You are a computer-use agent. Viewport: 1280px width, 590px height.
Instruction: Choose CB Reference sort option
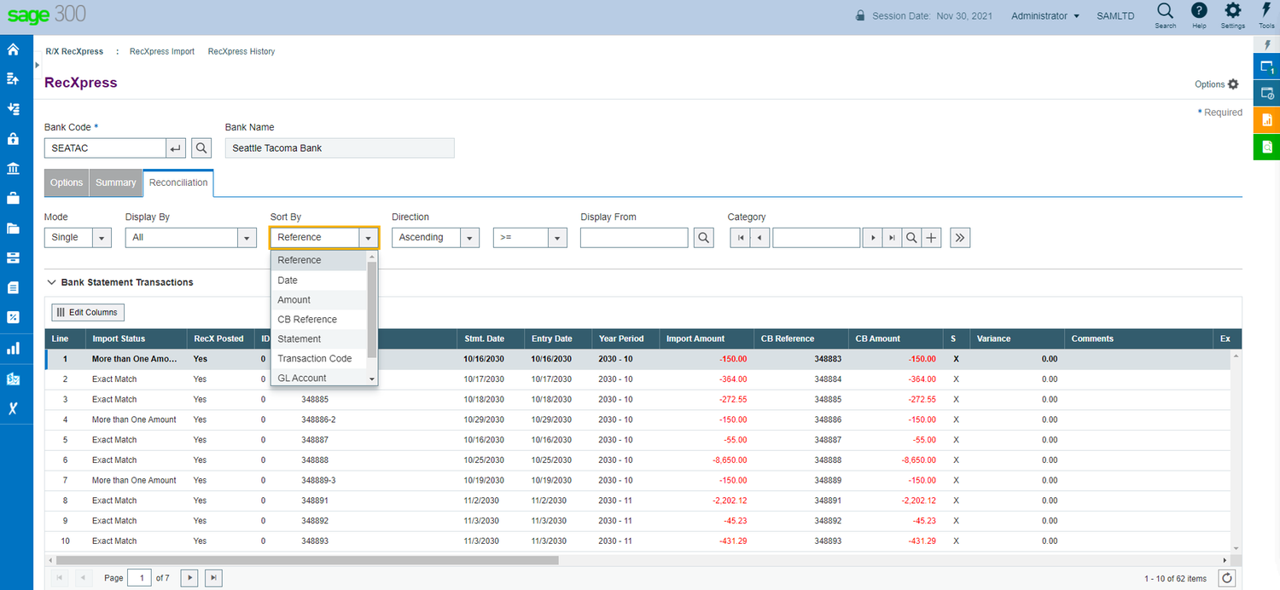tap(319, 319)
